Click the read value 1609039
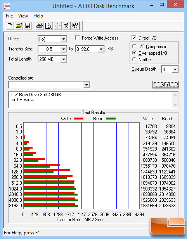Image resolution: width=187 pixels, height=239 pixels. 167,177
